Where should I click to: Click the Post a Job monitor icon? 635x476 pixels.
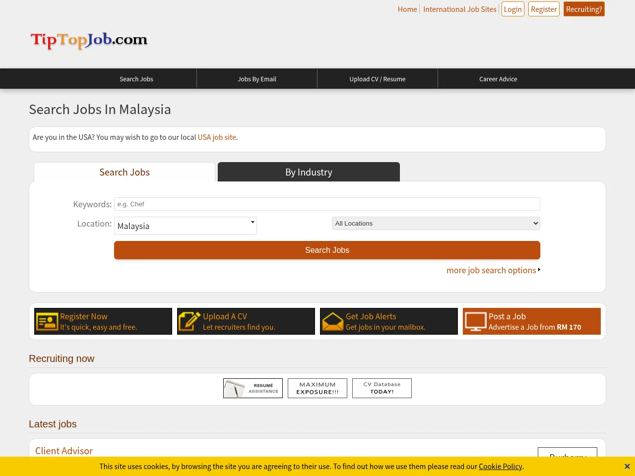[x=475, y=321]
